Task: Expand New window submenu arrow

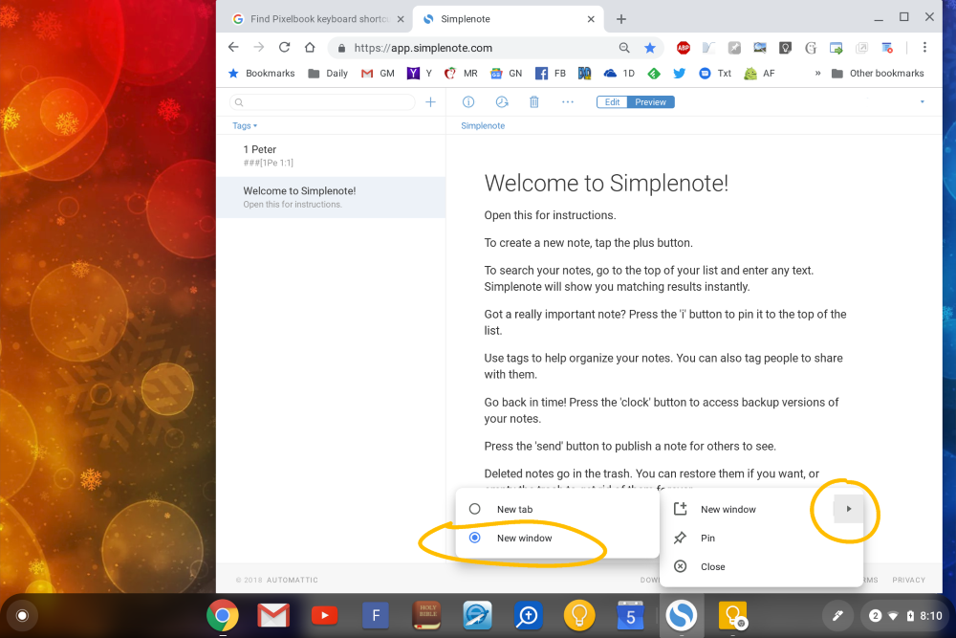Action: [848, 509]
